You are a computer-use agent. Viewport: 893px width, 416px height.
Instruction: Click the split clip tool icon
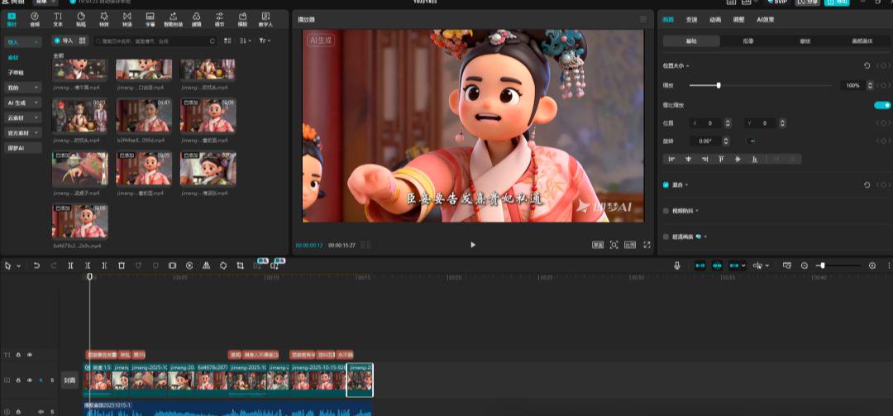(x=70, y=265)
